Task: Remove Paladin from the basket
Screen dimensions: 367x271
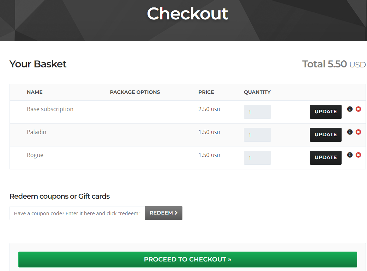Action: tap(358, 132)
